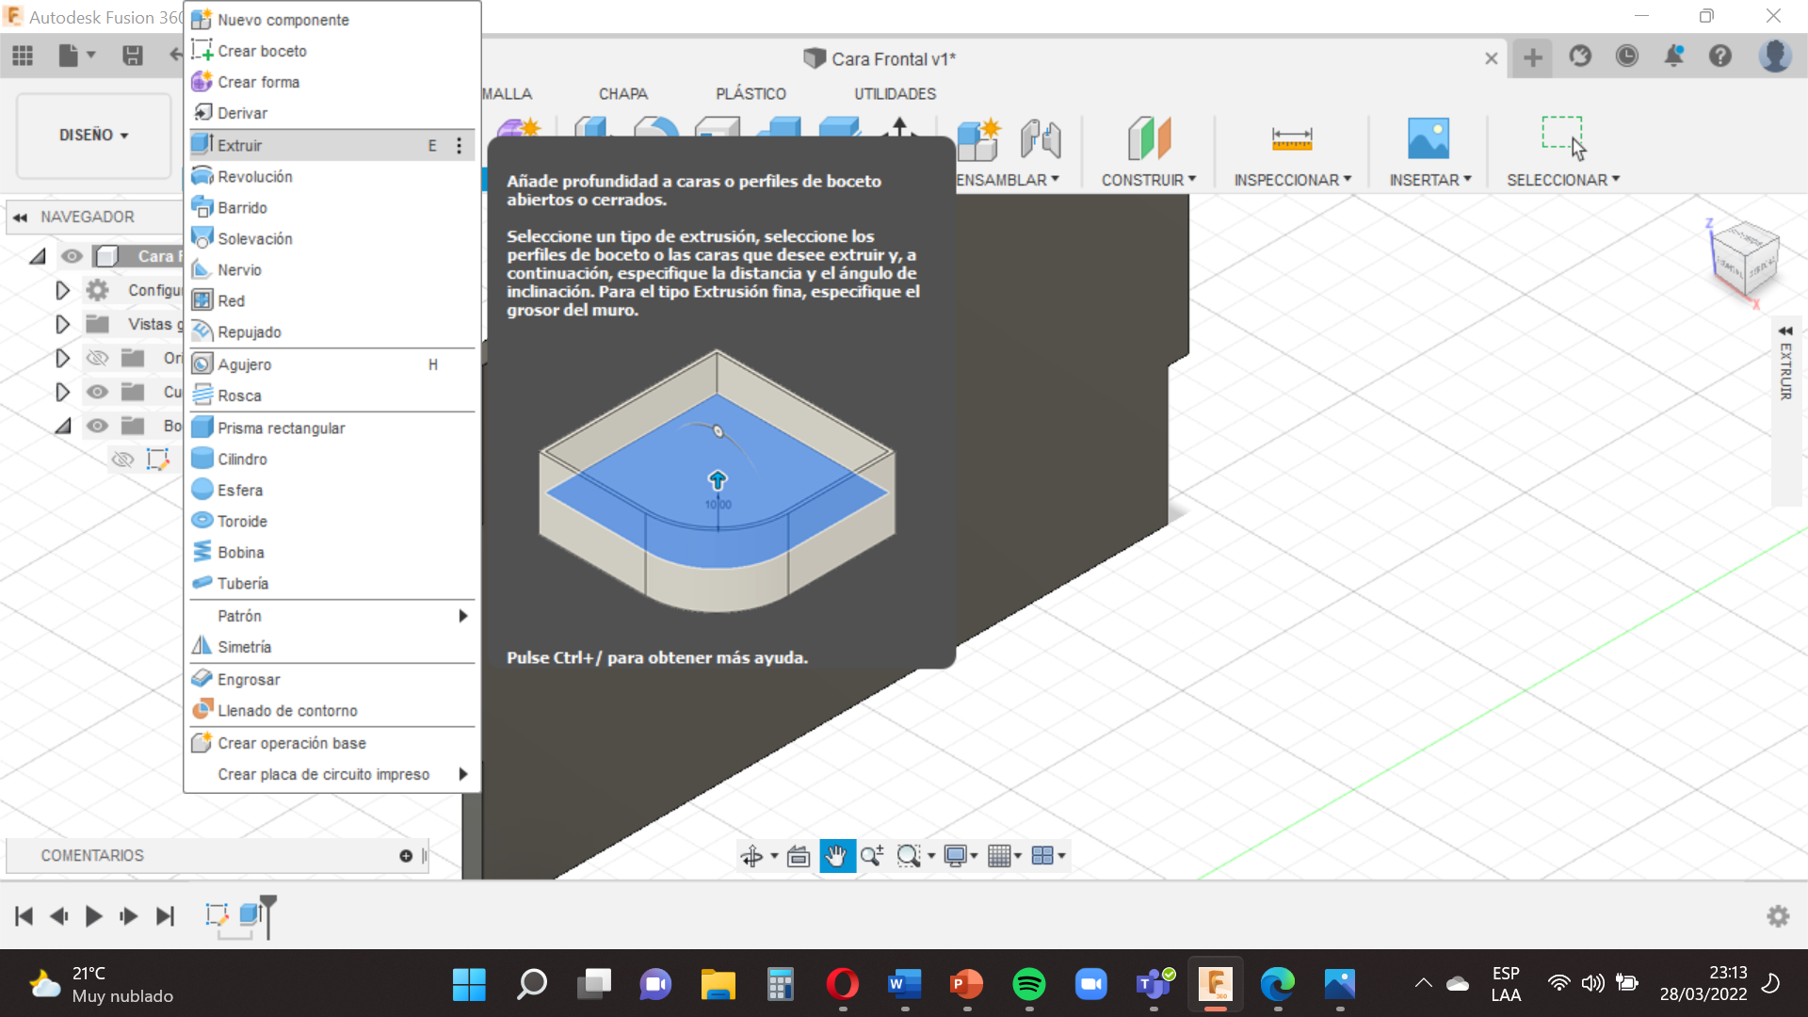Play the timeline animation
The height and width of the screenshot is (1017, 1808).
pos(93,916)
